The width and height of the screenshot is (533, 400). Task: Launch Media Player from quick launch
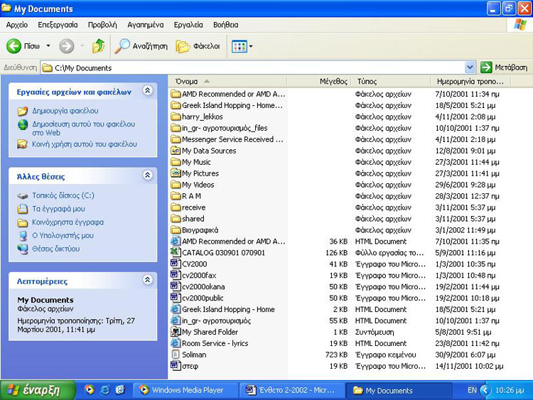click(90, 390)
